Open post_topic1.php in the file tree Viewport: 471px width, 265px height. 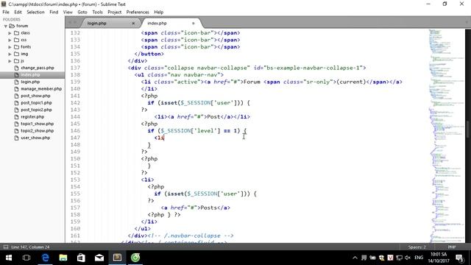coord(36,103)
